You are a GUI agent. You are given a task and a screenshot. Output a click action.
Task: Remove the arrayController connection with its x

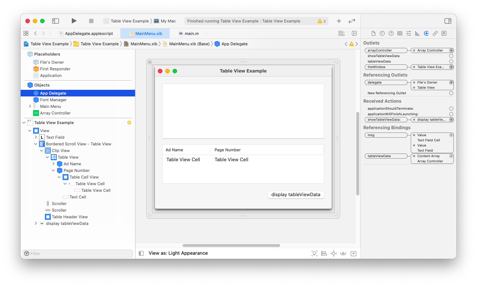pos(414,50)
